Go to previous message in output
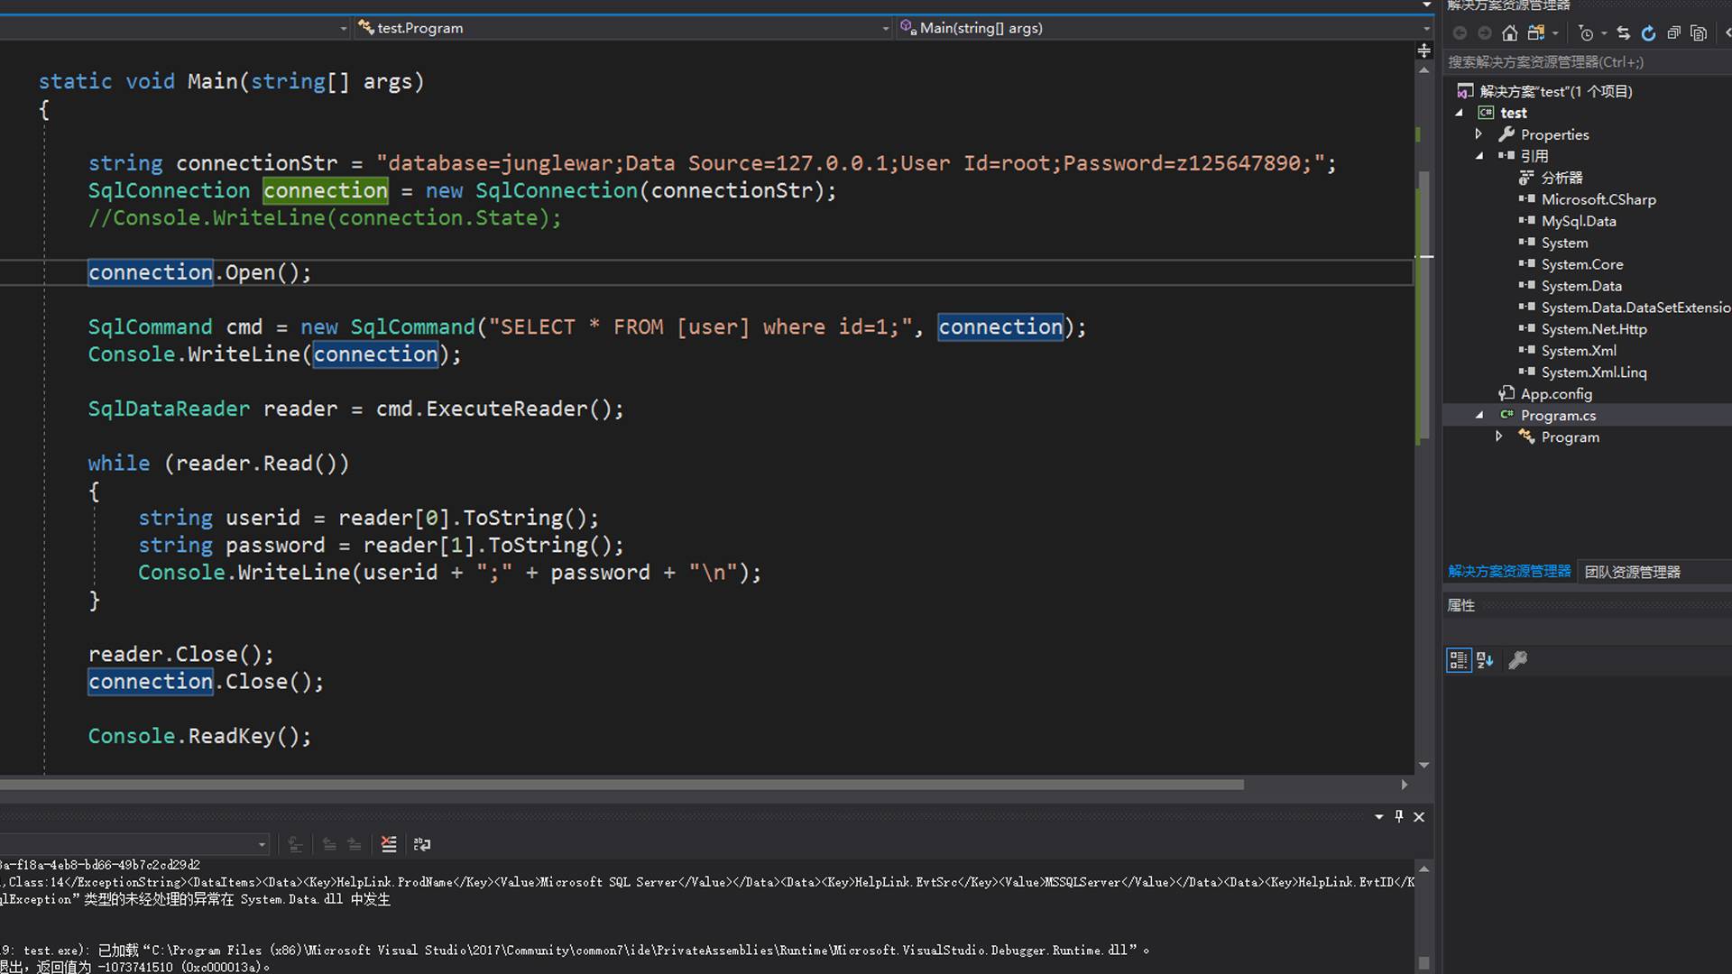Image resolution: width=1732 pixels, height=974 pixels. point(329,844)
